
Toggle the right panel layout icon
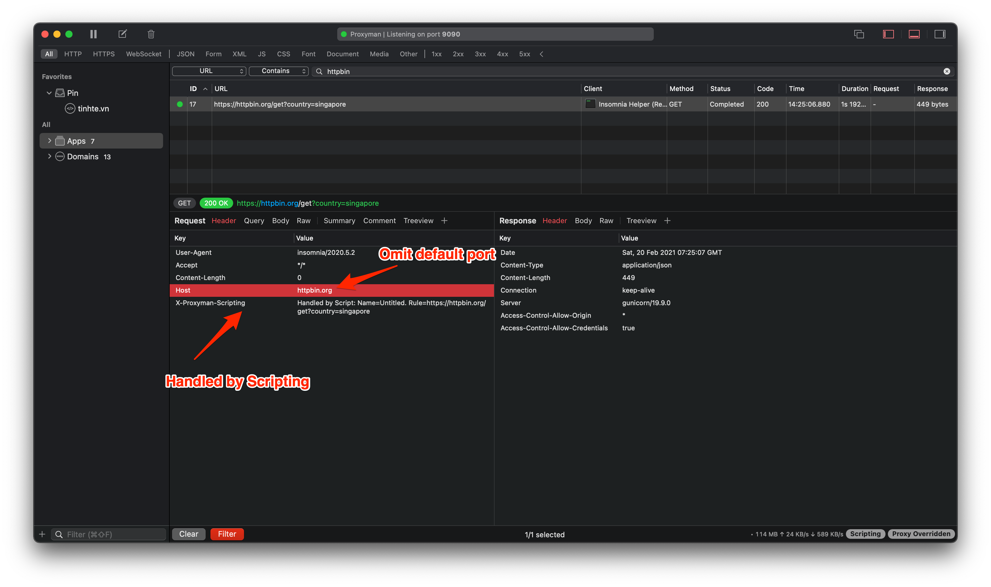click(940, 34)
